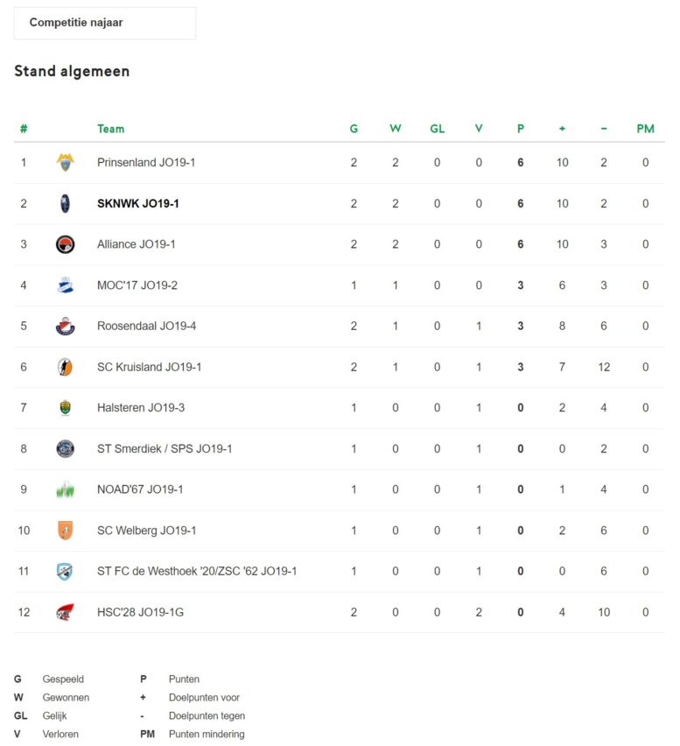Click the Alliance JO19-1 team name

tap(136, 244)
